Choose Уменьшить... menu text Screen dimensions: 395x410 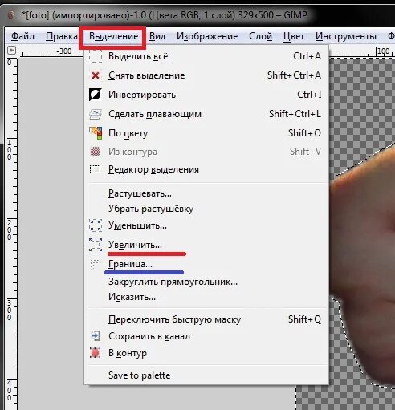coord(137,225)
